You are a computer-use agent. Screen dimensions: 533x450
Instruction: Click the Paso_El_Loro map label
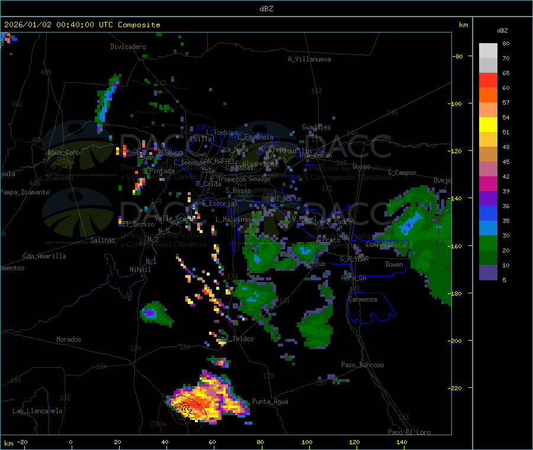(410, 432)
